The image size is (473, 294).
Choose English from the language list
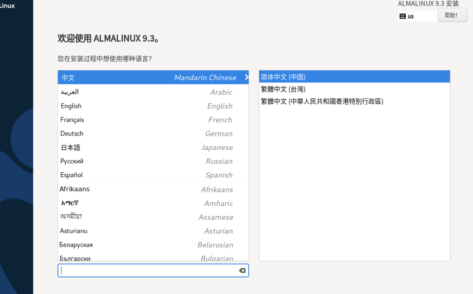pyautogui.click(x=153, y=106)
